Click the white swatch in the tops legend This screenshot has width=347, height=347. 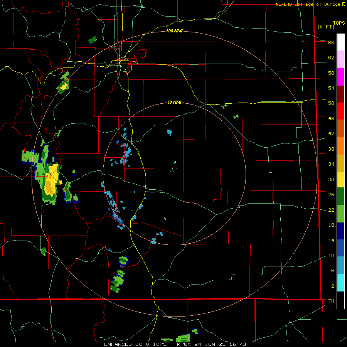tap(340, 42)
